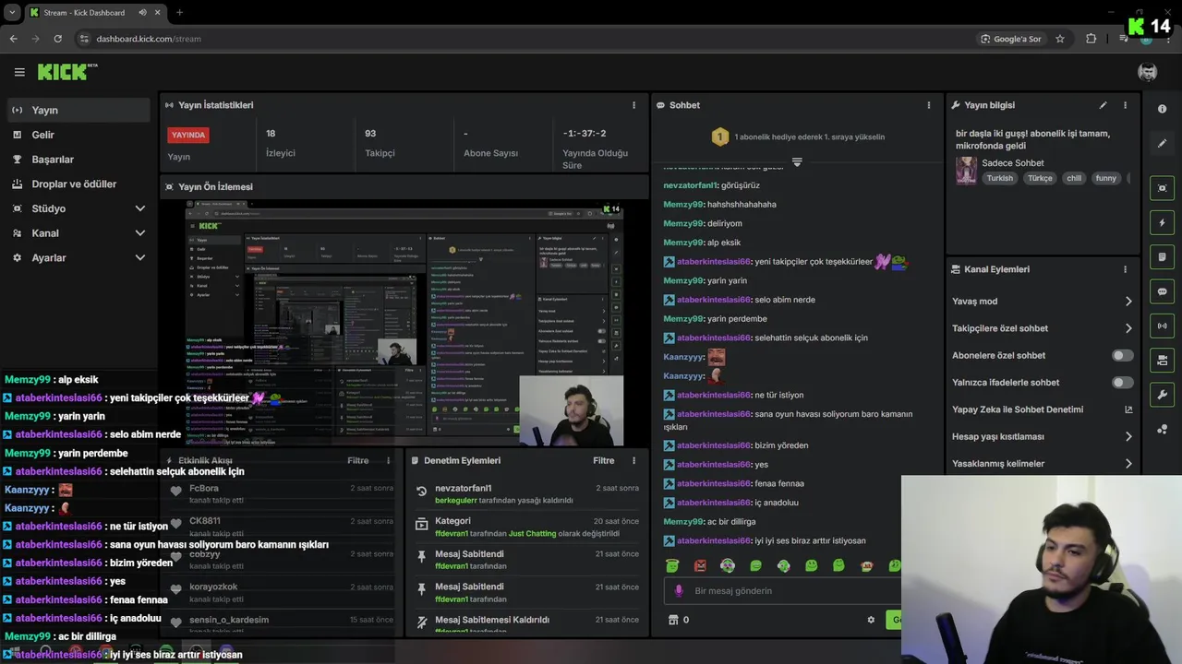1182x664 pixels.
Task: Open the browser extensions puzzle icon
Action: click(1092, 39)
